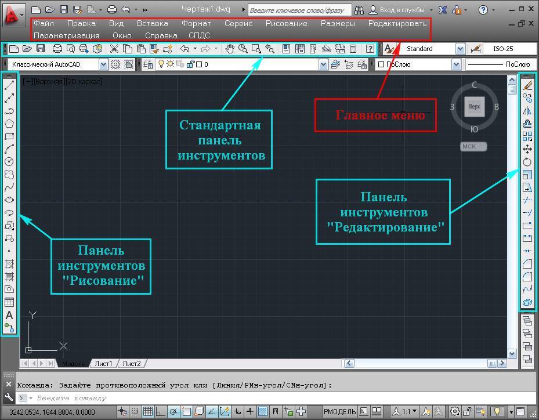Screen dimensions: 539x420
Task: Open the layer list dropdown
Action: point(323,64)
